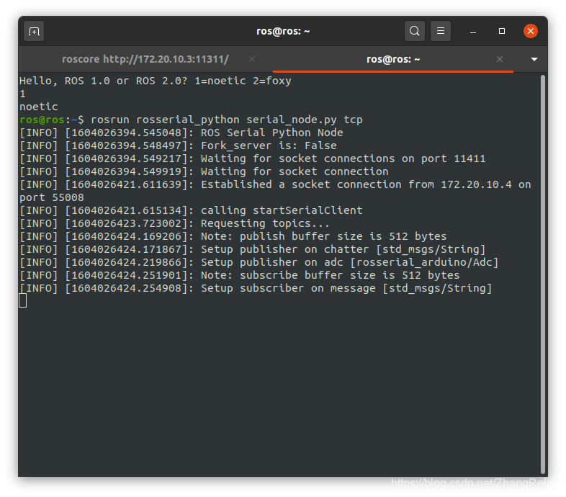Click the terminal vertical scrollbar
The image size is (566, 497).
point(543,274)
